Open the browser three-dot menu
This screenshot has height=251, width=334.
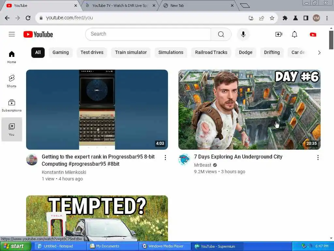[327, 18]
